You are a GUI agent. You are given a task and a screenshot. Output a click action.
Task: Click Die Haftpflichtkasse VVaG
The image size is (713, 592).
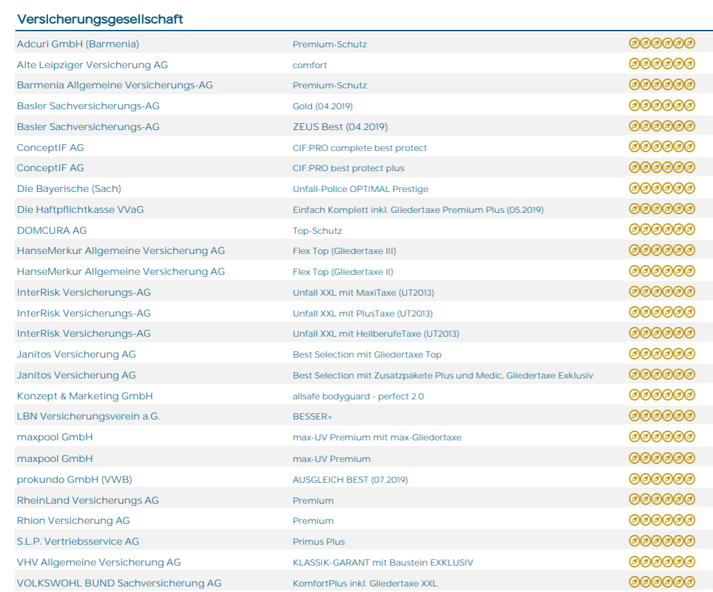pos(80,209)
